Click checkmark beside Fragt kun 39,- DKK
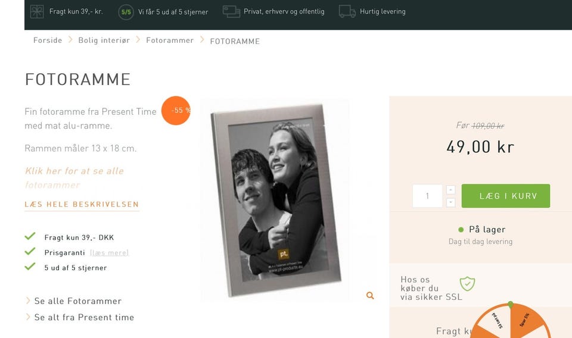 pos(30,236)
